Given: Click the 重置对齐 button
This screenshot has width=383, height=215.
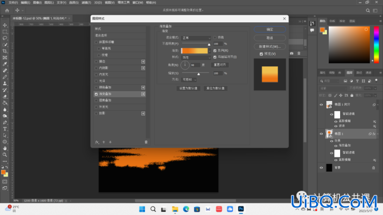Looking at the screenshot, I should [219, 65].
